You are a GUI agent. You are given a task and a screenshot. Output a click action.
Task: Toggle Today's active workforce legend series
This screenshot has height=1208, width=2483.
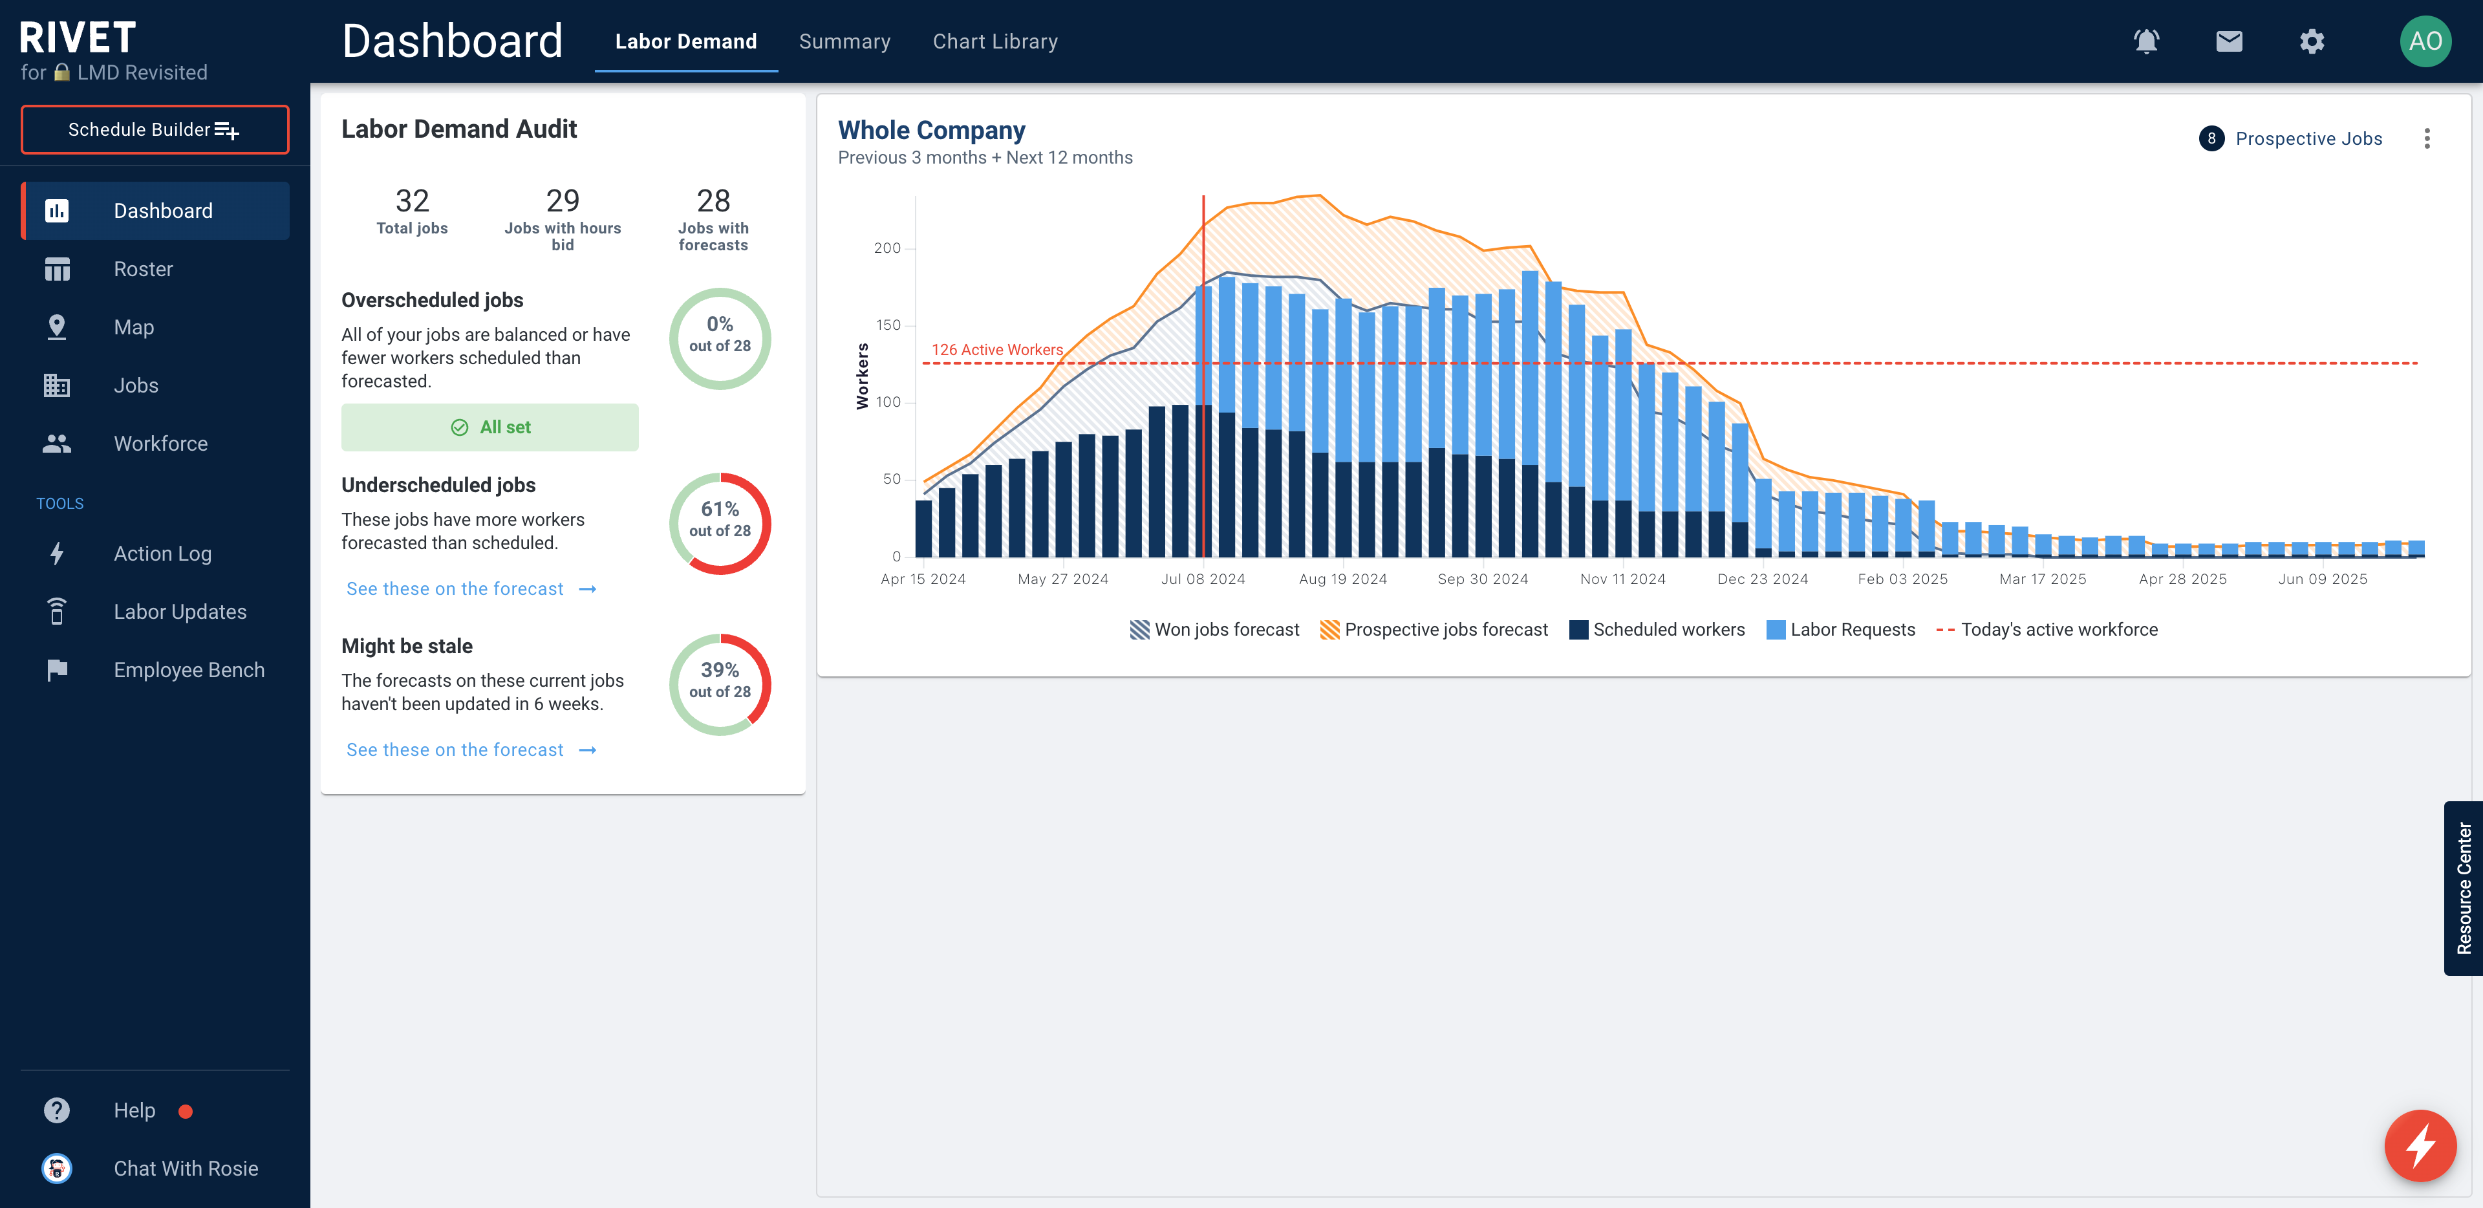[2047, 630]
